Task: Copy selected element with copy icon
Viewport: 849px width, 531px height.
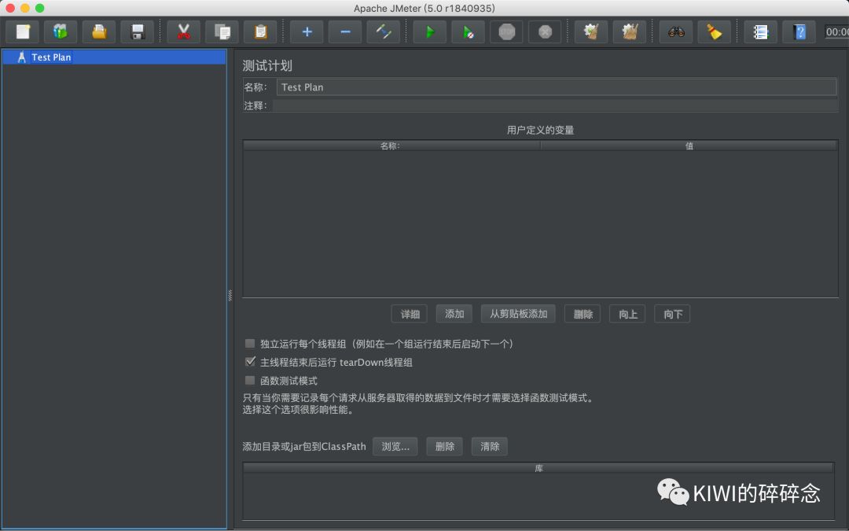Action: pos(222,32)
